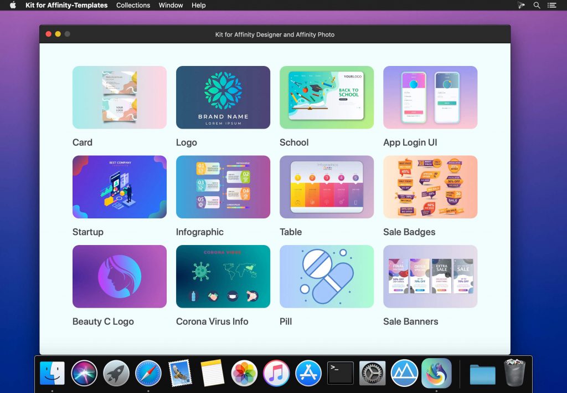Select the Logo template thumbnail
567x393 pixels.
[x=223, y=97]
